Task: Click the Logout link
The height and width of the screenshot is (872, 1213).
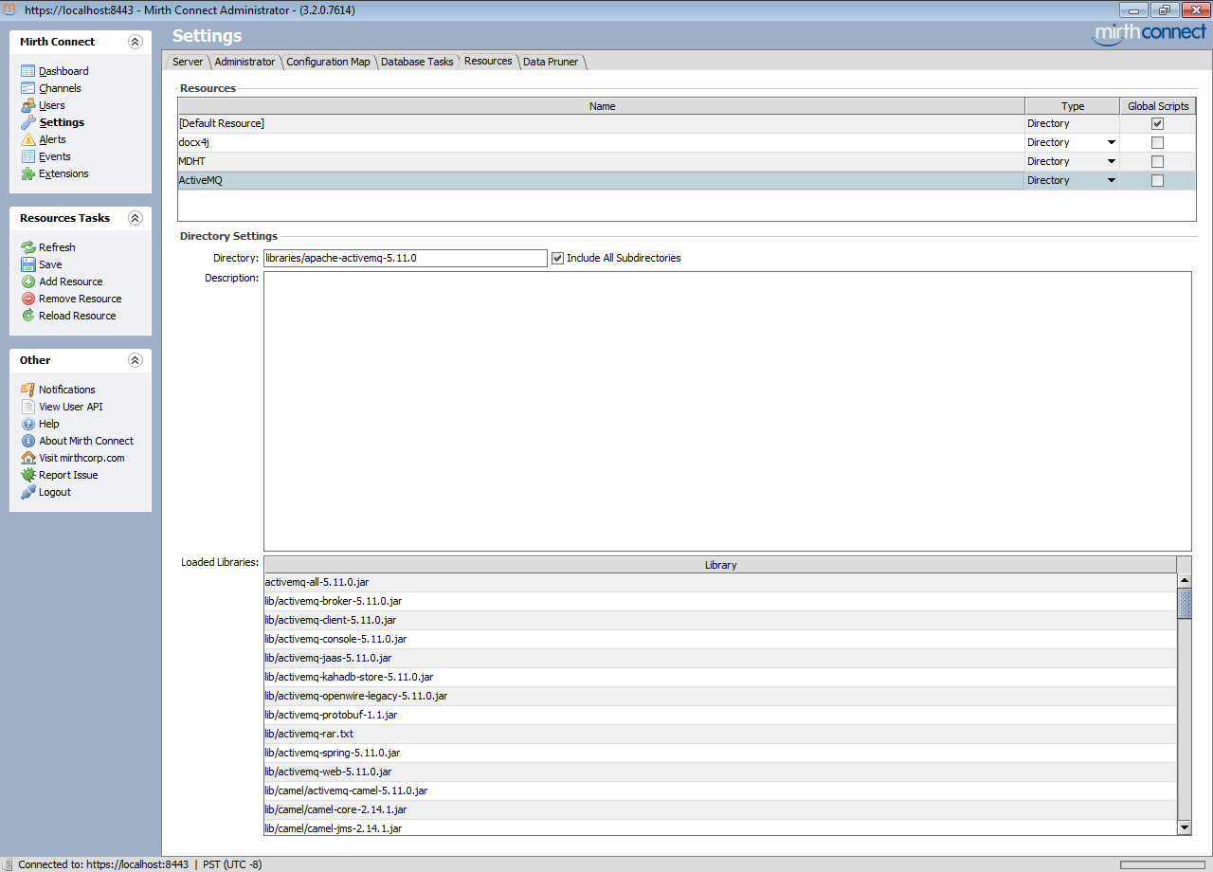Action: click(55, 492)
